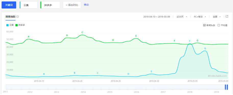Toggle the 拼多多 legend swatch
The width and height of the screenshot is (233, 95).
pyautogui.click(x=17, y=25)
